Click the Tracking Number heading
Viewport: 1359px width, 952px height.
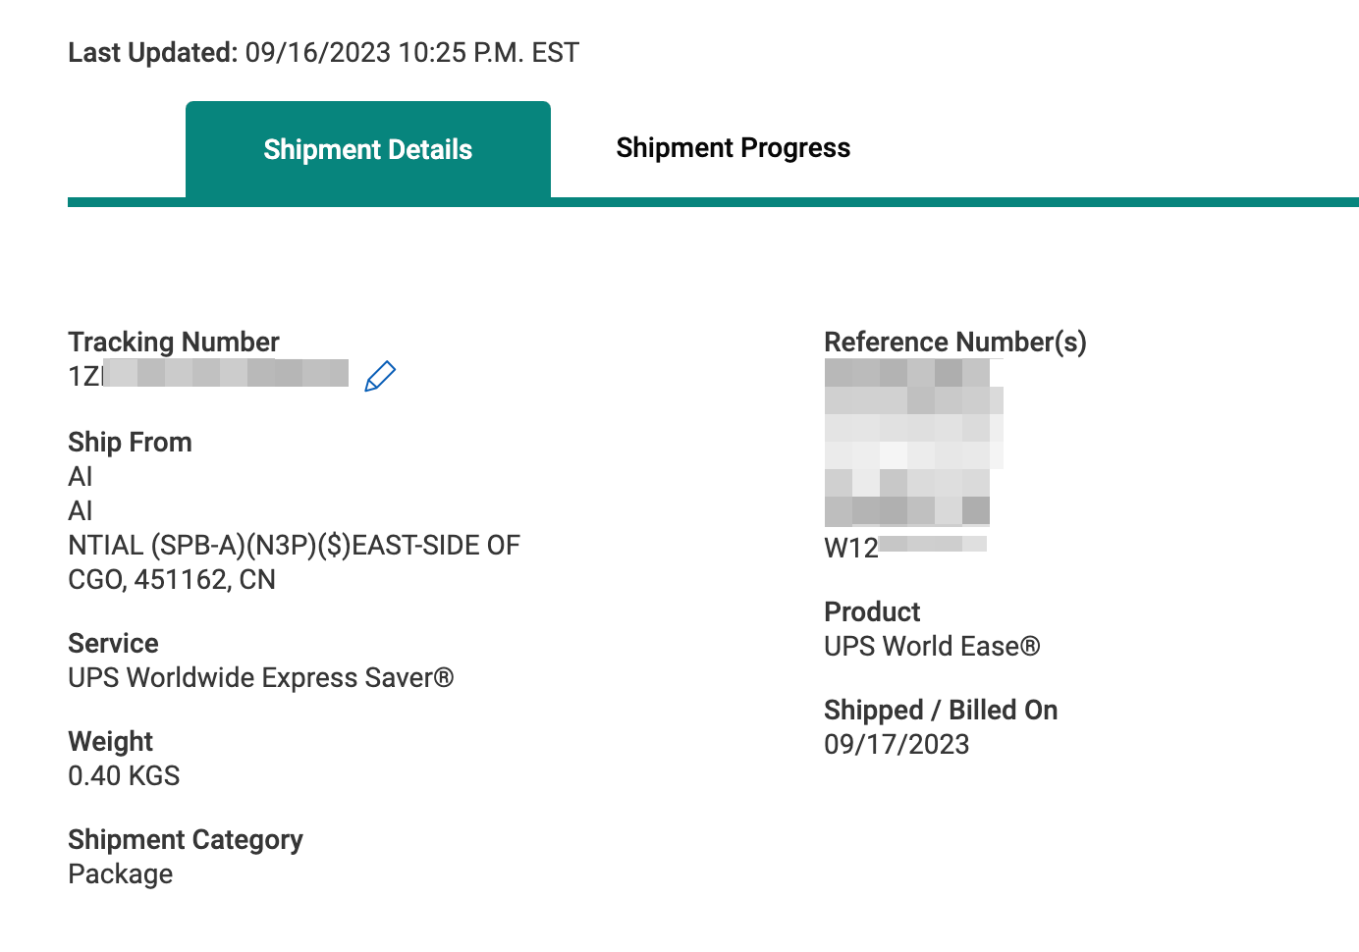click(x=174, y=342)
